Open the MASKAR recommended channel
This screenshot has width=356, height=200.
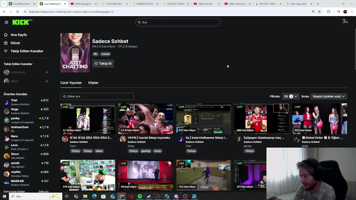[x=26, y=183]
